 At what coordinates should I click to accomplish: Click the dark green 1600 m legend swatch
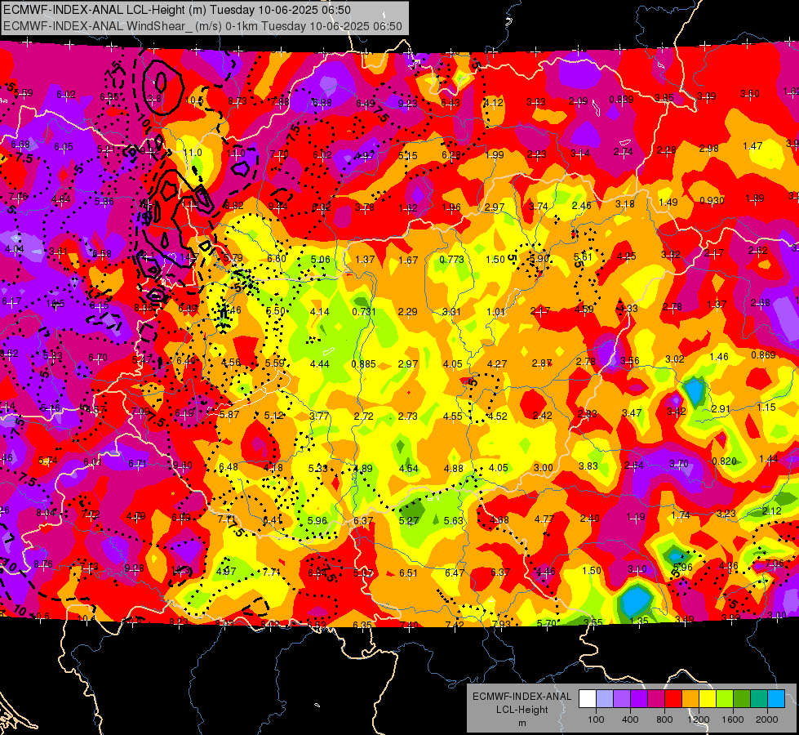[x=742, y=699]
